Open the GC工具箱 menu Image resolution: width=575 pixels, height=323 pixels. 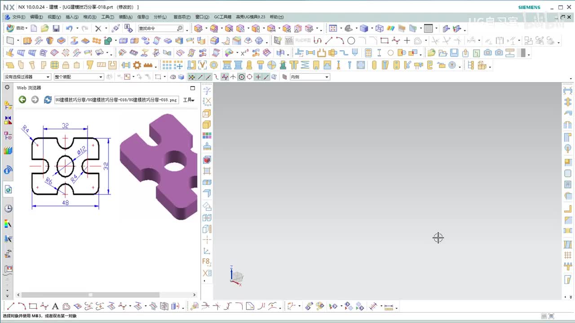(x=223, y=17)
